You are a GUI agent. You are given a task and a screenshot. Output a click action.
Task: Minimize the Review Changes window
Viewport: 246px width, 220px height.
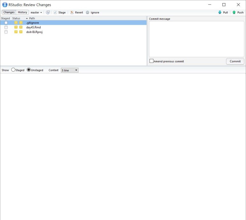click(x=210, y=5)
